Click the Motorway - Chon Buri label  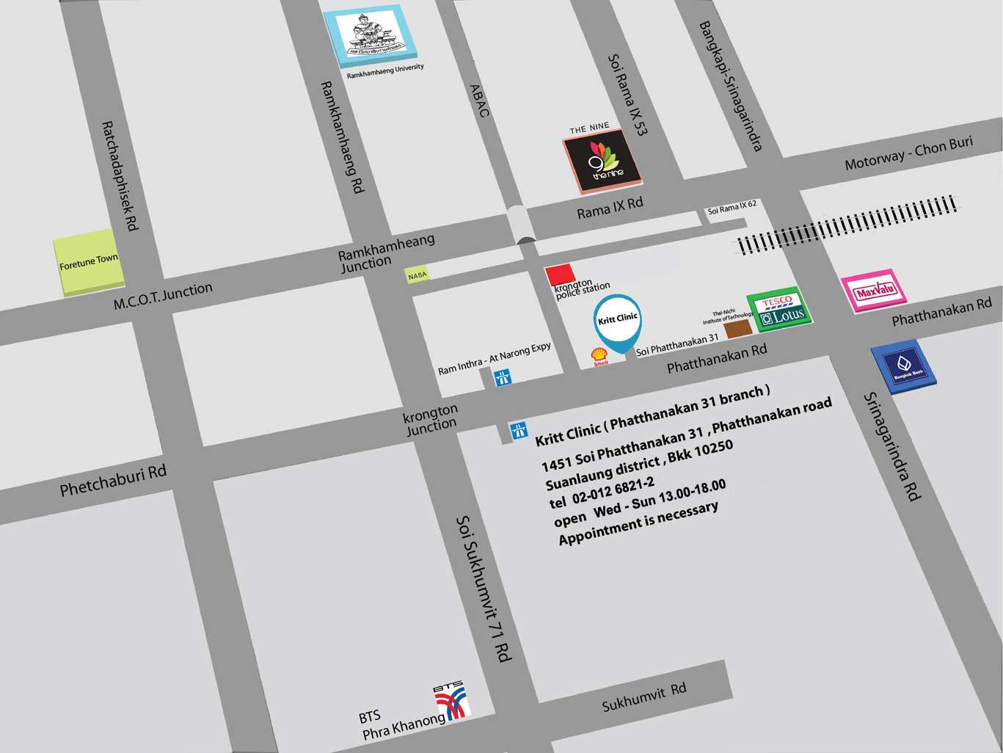click(908, 153)
